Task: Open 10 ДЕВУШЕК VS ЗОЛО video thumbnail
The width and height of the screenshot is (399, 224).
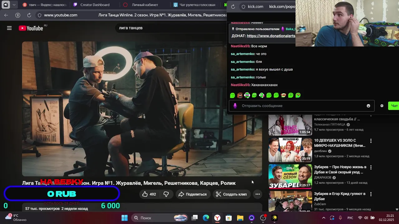Action: (290, 150)
